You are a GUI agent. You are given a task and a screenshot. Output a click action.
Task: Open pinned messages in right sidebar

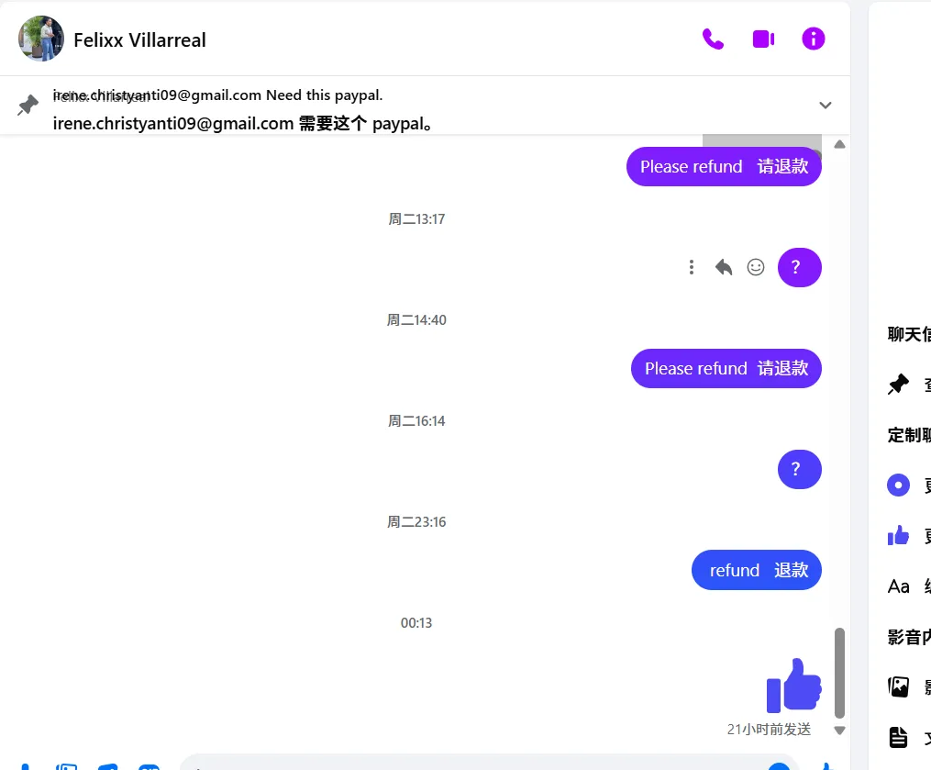pyautogui.click(x=898, y=385)
